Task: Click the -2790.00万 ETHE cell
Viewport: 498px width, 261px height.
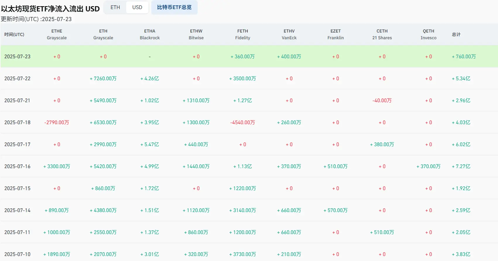Action: pyautogui.click(x=57, y=122)
